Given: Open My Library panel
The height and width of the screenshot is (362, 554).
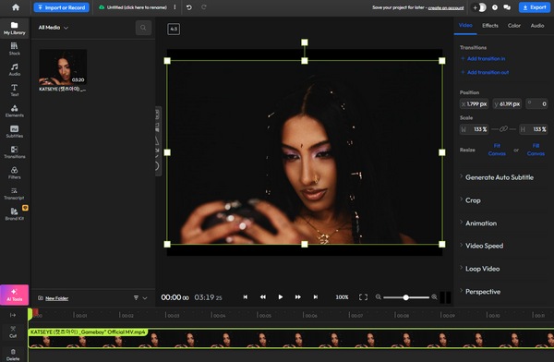Looking at the screenshot, I should pyautogui.click(x=15, y=28).
